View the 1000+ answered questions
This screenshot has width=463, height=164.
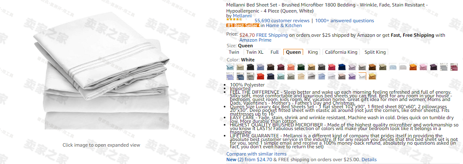click(x=344, y=21)
